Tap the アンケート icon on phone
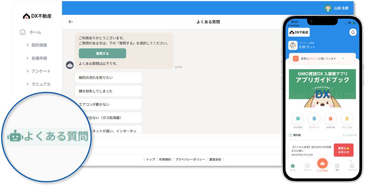 314,119
